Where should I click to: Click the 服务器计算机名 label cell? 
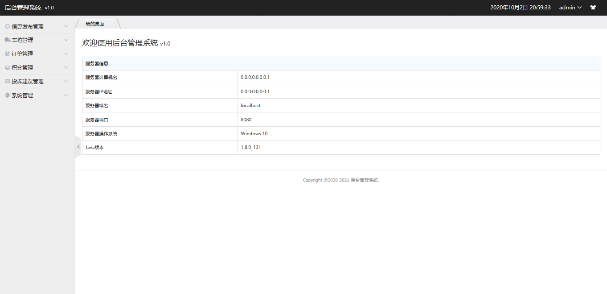160,77
